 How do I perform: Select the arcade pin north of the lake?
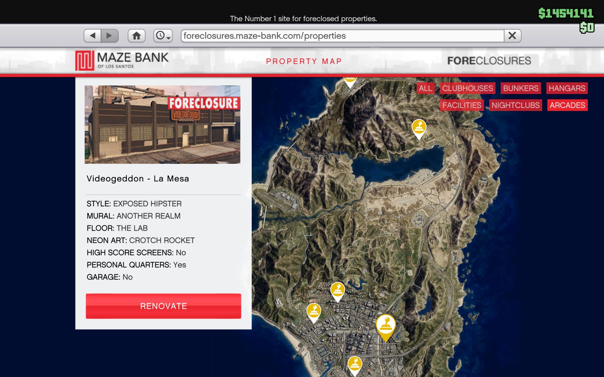(x=419, y=129)
